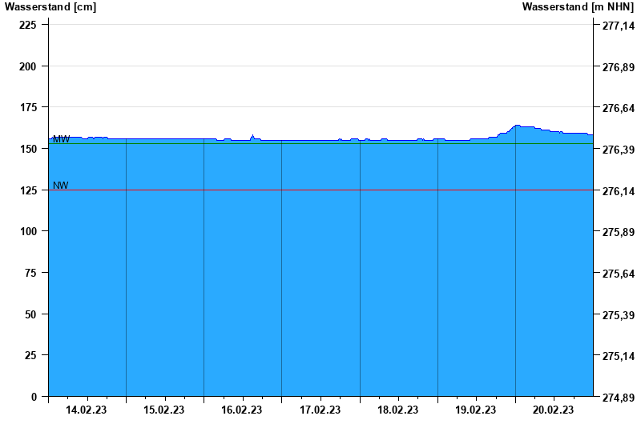Click the 125 label on left axis
Image resolution: width=641 pixels, height=440 pixels.
(28, 190)
